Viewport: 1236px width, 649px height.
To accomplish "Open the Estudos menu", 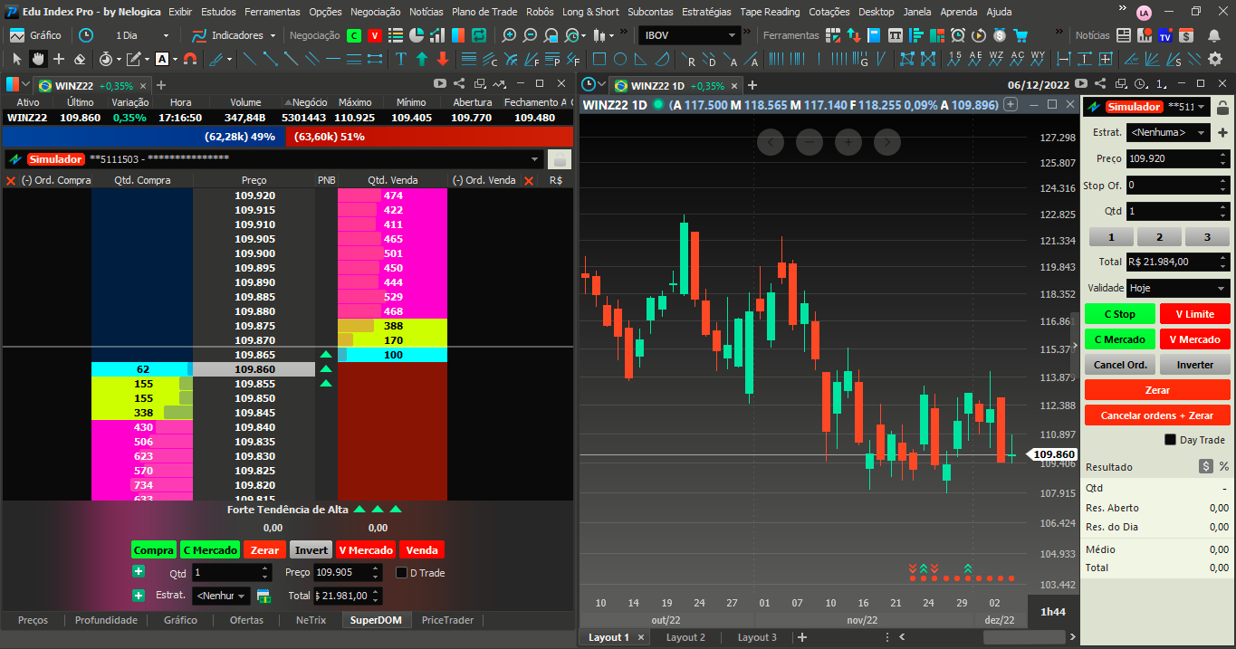I will (218, 12).
